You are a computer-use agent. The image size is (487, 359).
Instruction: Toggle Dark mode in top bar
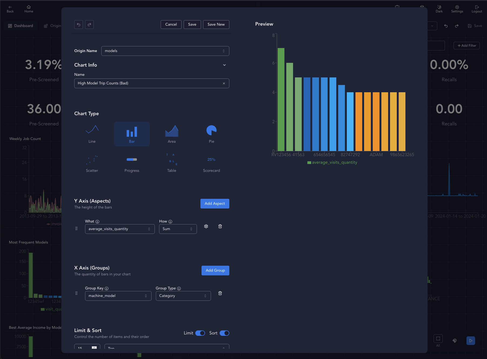click(439, 9)
